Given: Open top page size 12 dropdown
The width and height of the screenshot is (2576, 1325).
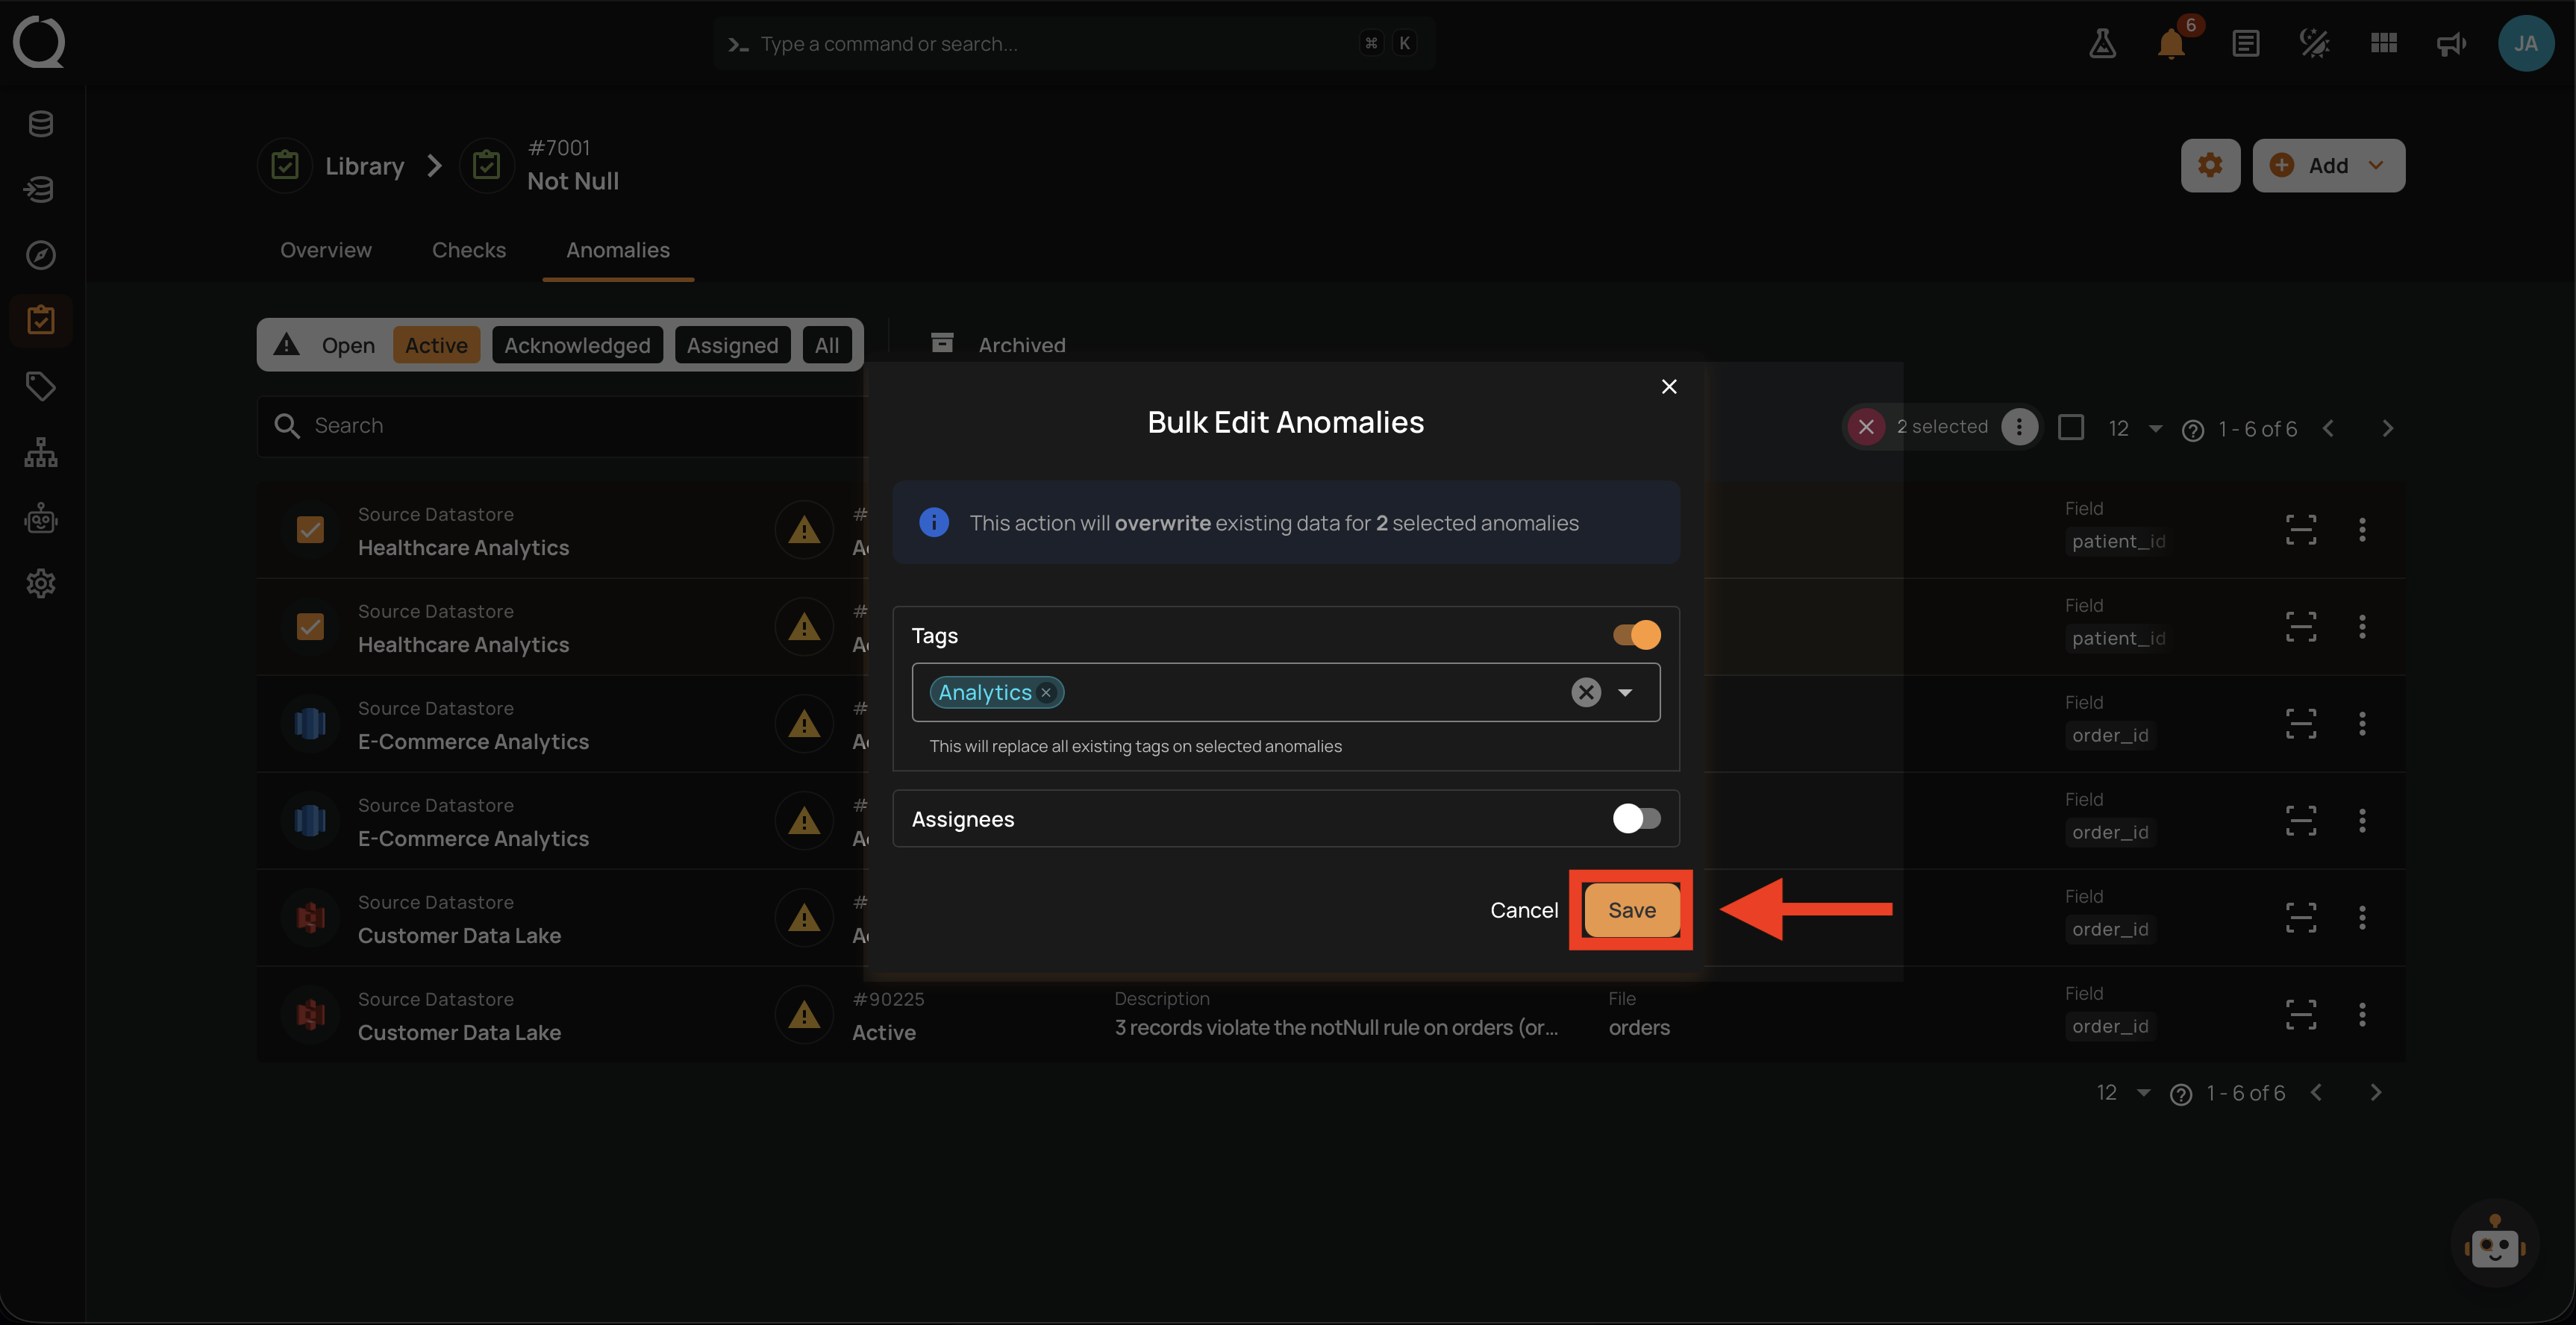Looking at the screenshot, I should 2135,428.
